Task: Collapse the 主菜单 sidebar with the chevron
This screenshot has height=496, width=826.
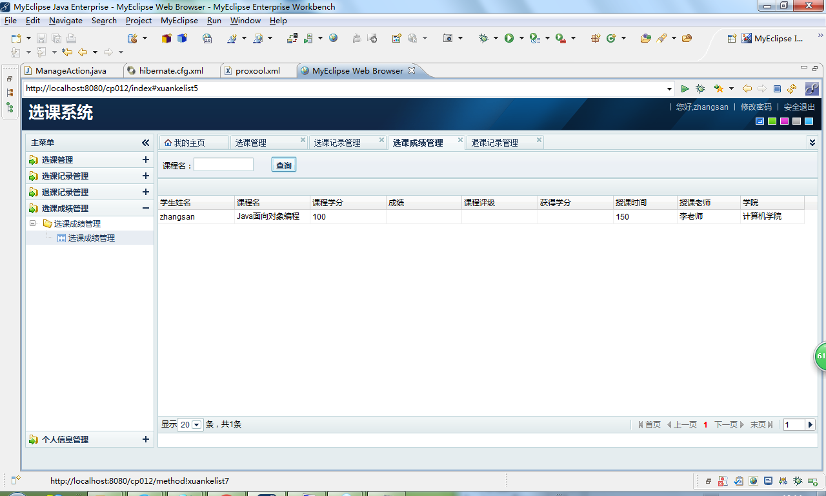Action: tap(146, 143)
